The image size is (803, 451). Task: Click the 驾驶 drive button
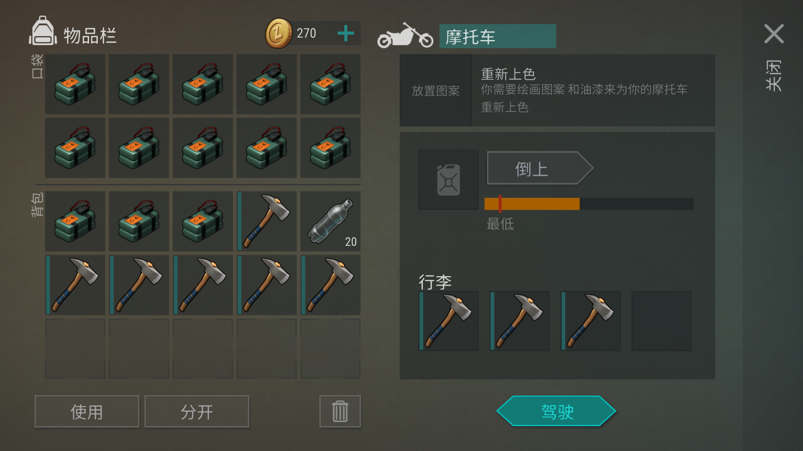pos(556,411)
